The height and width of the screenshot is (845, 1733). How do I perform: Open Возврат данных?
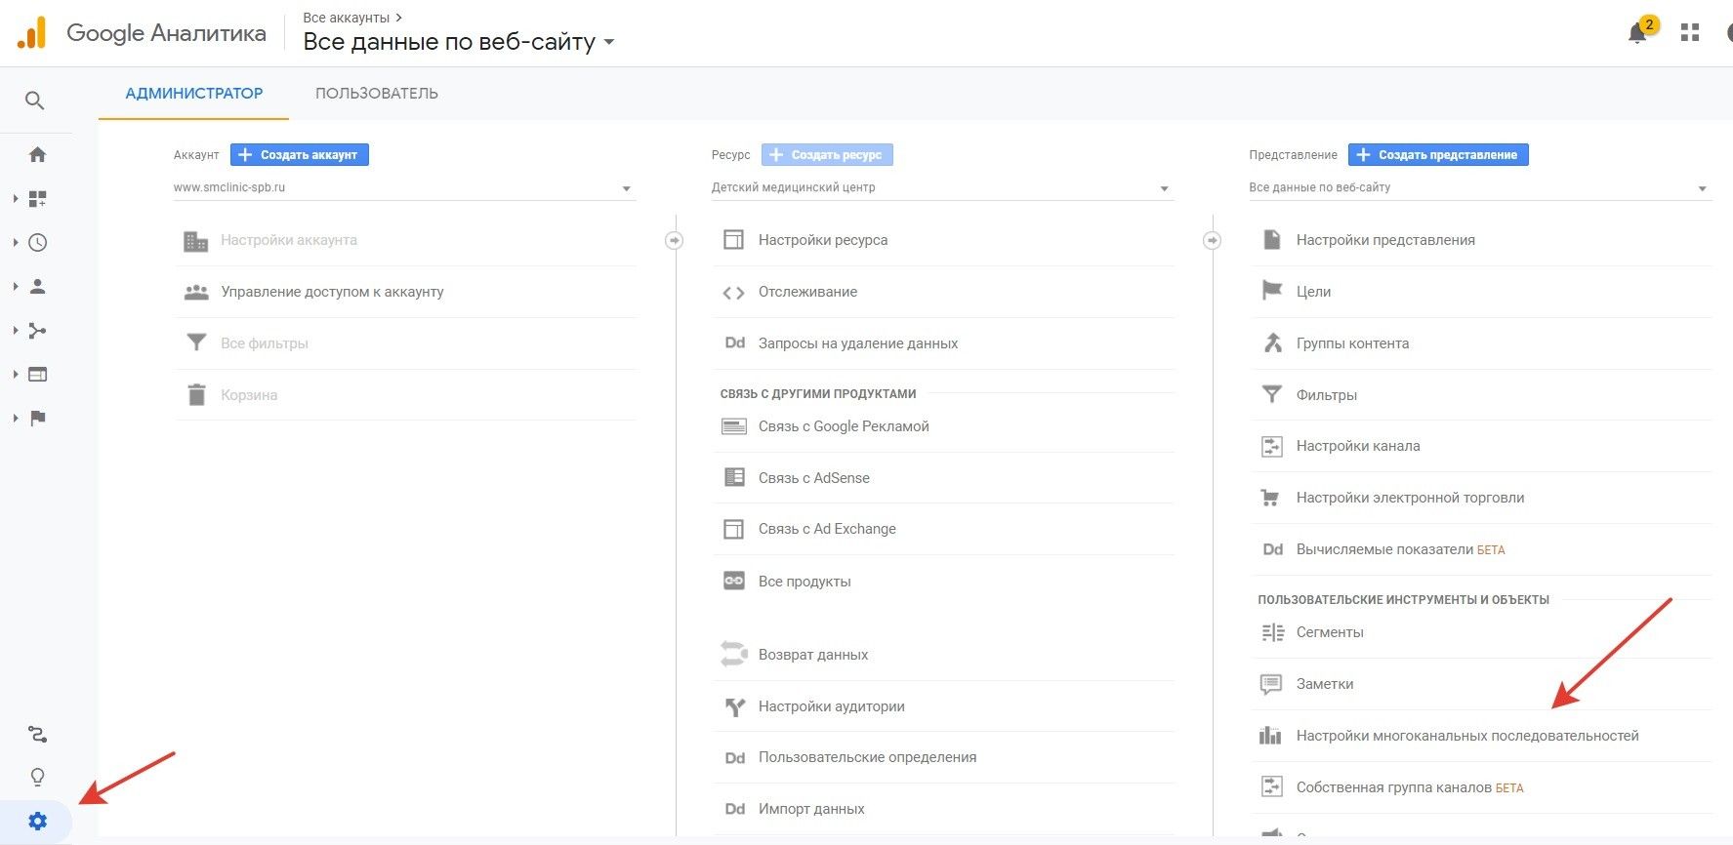pos(813,655)
